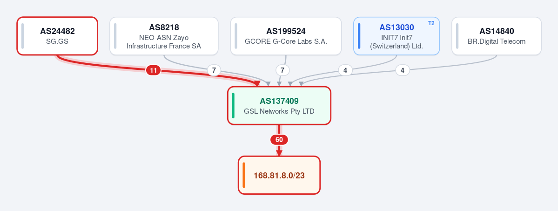Click the green color bar in AS137409 node
Viewport: 558px width, 211px height.
(x=233, y=105)
